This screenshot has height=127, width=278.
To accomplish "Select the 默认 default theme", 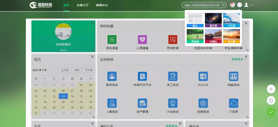I will coord(195,20).
